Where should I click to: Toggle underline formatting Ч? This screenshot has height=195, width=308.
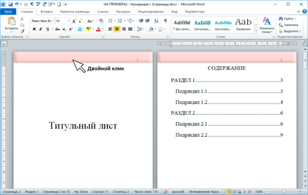click(x=47, y=29)
